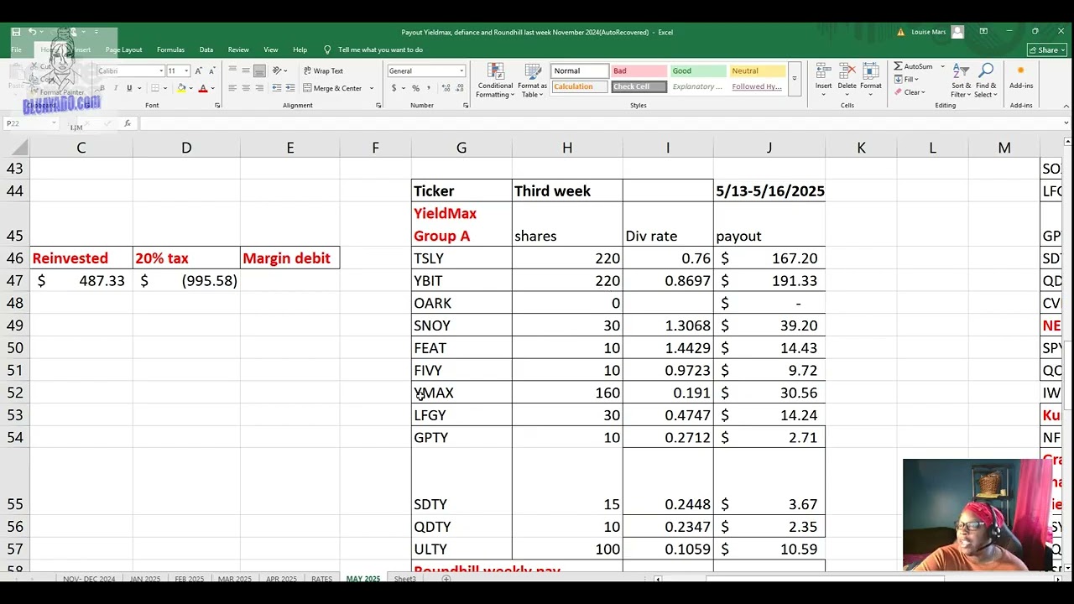Switch to the Page Layout tab

pos(123,49)
